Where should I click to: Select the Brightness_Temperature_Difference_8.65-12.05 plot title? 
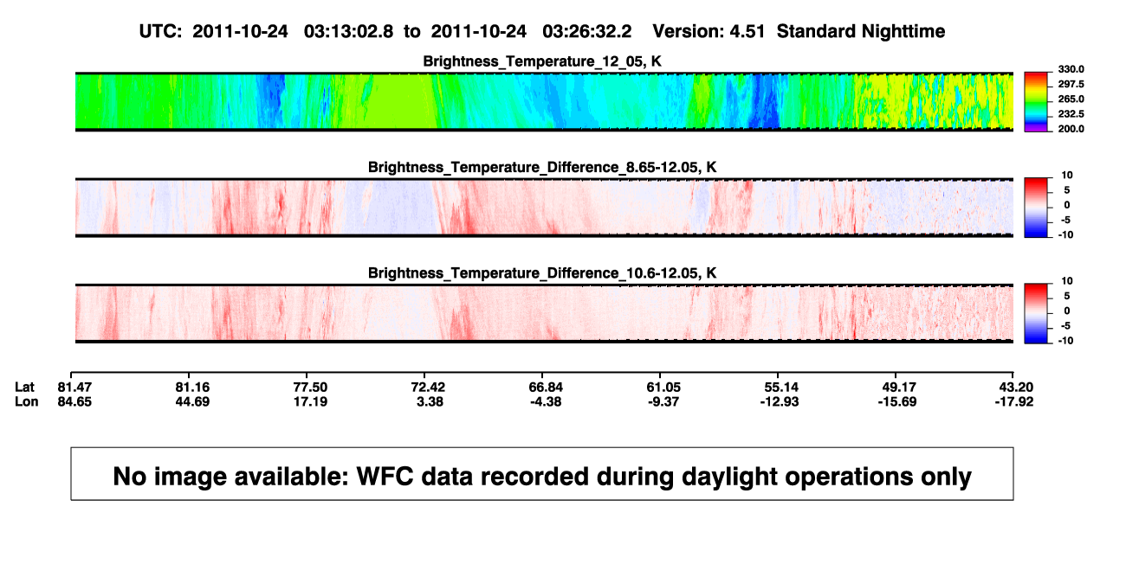click(542, 167)
